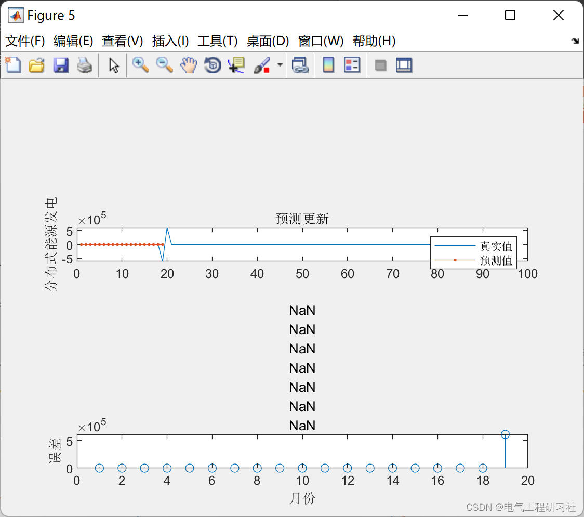Click the top NaN title line

click(x=302, y=310)
